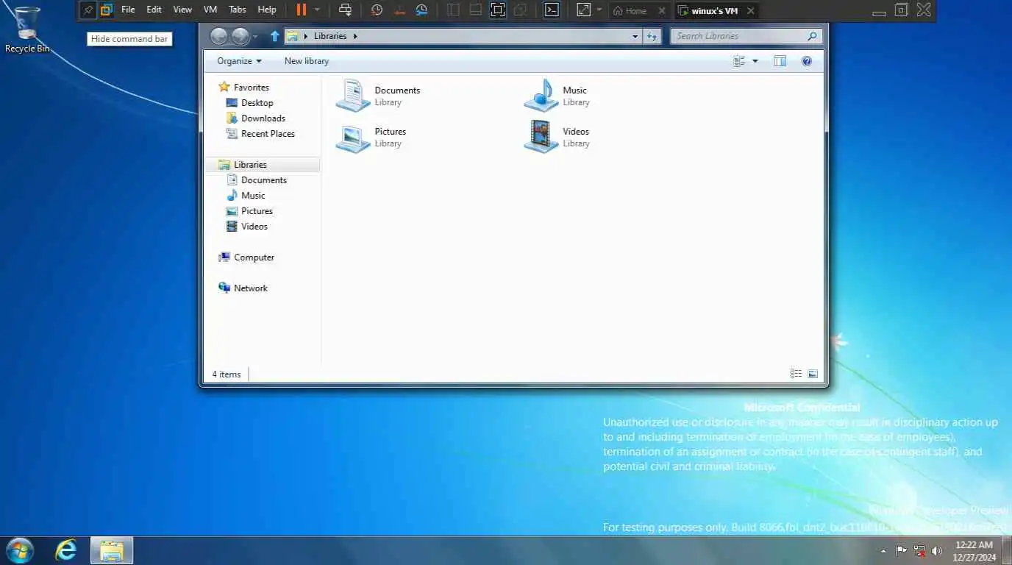Switch to details view via status bar icon

[x=796, y=374]
